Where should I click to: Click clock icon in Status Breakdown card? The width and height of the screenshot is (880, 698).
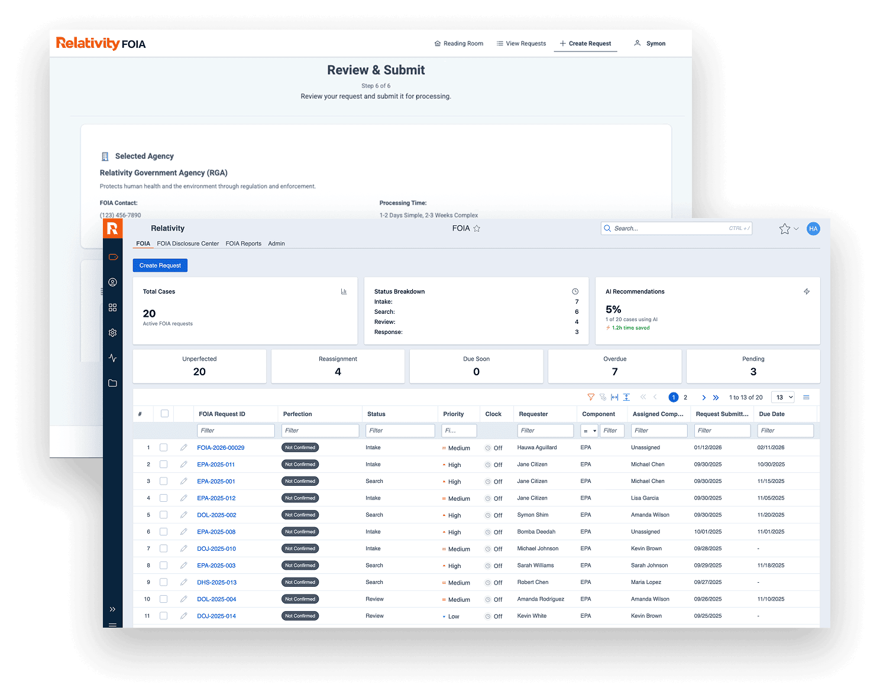(575, 291)
